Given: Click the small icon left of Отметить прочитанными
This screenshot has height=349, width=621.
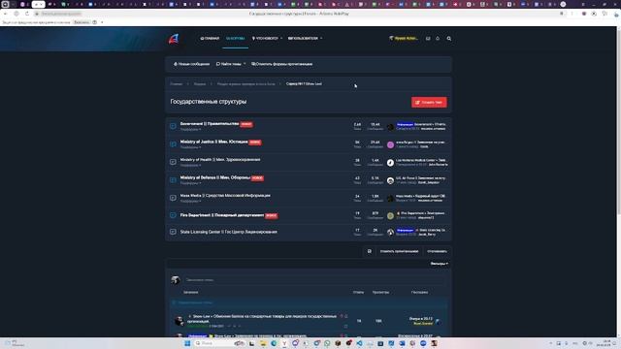Looking at the screenshot, I should click(x=369, y=251).
